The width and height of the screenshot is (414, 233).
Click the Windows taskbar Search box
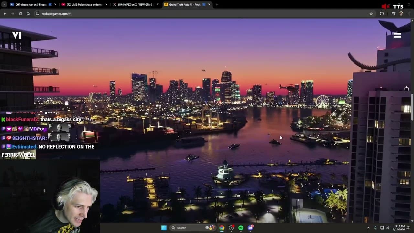pyautogui.click(x=193, y=228)
